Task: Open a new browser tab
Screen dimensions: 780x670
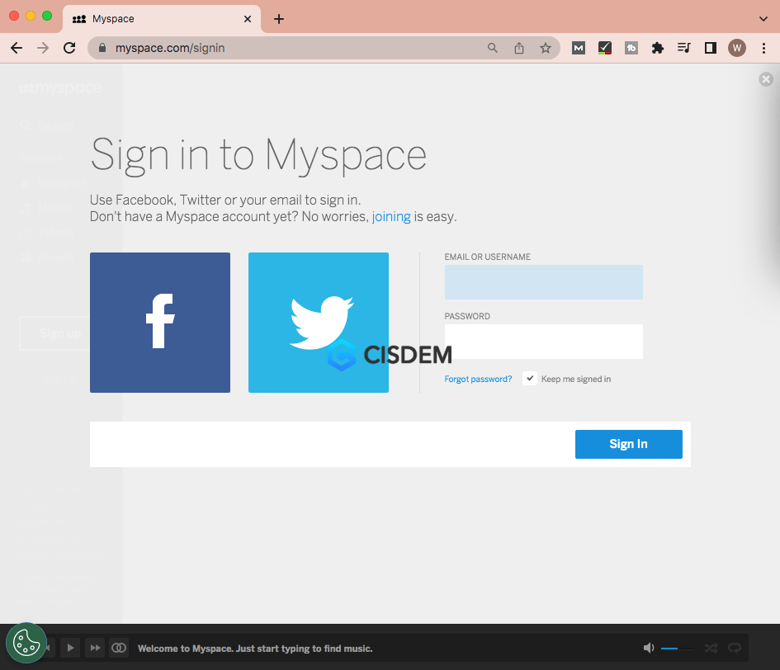Action: coord(278,18)
